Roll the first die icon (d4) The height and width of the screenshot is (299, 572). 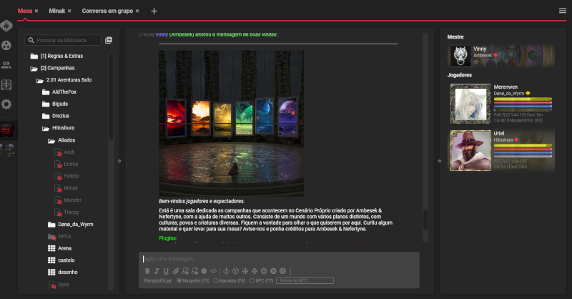[x=226, y=271]
